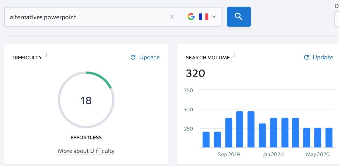Click the 250 y-axis label
Screen dimensions: 339x166
[x=188, y=129]
